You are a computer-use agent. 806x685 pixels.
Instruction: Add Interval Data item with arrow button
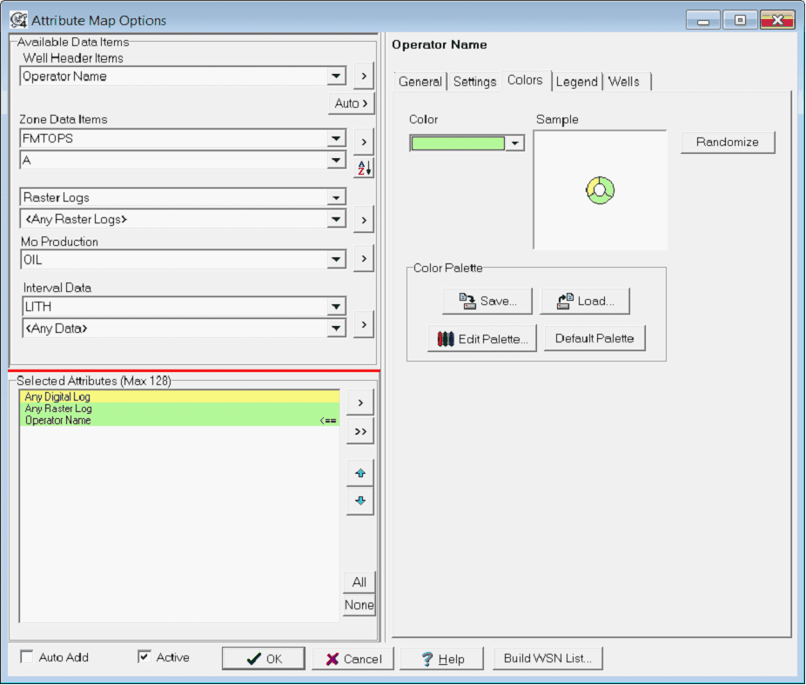click(363, 324)
